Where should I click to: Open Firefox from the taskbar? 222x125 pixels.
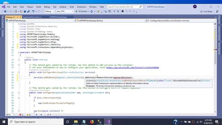(92, 122)
